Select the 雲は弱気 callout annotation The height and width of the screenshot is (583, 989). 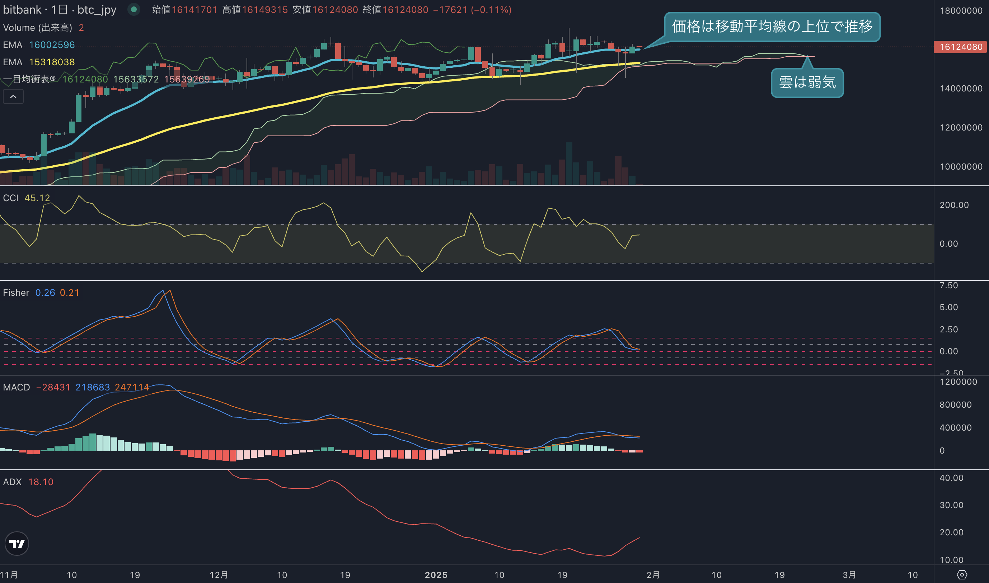tap(807, 82)
